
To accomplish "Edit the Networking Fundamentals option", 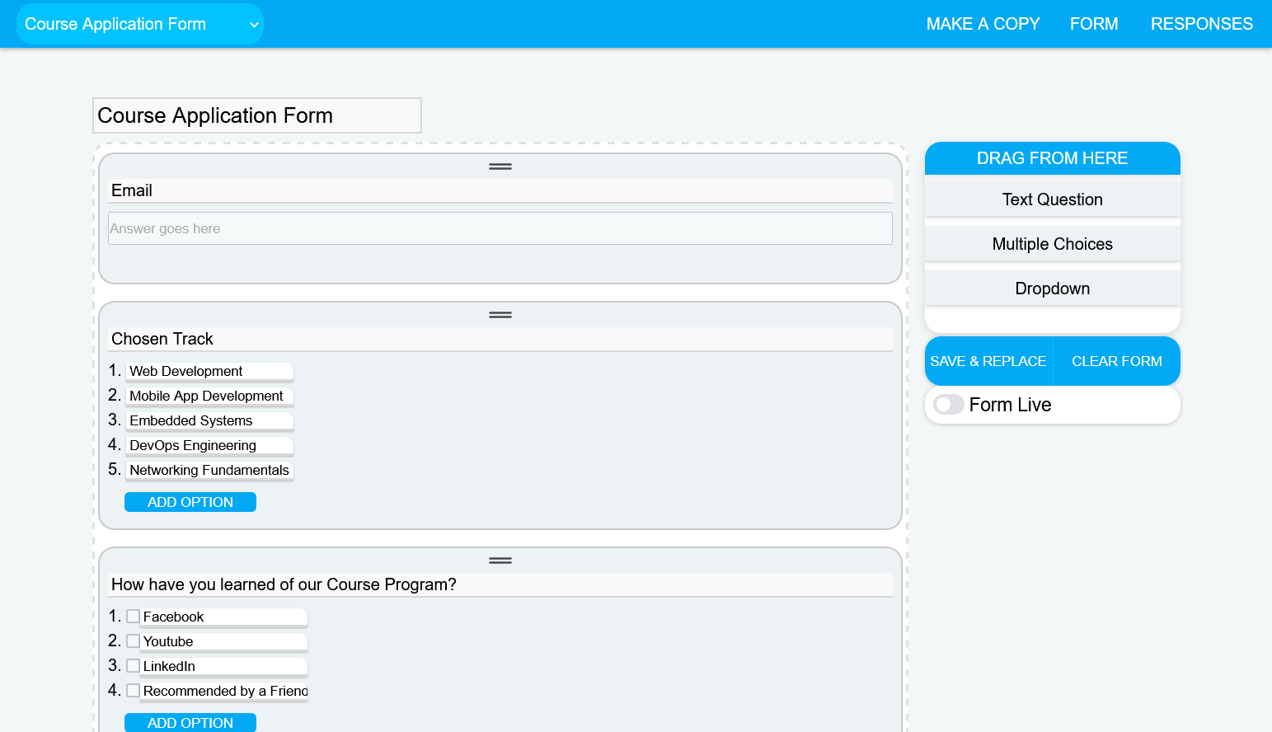I will pos(209,471).
